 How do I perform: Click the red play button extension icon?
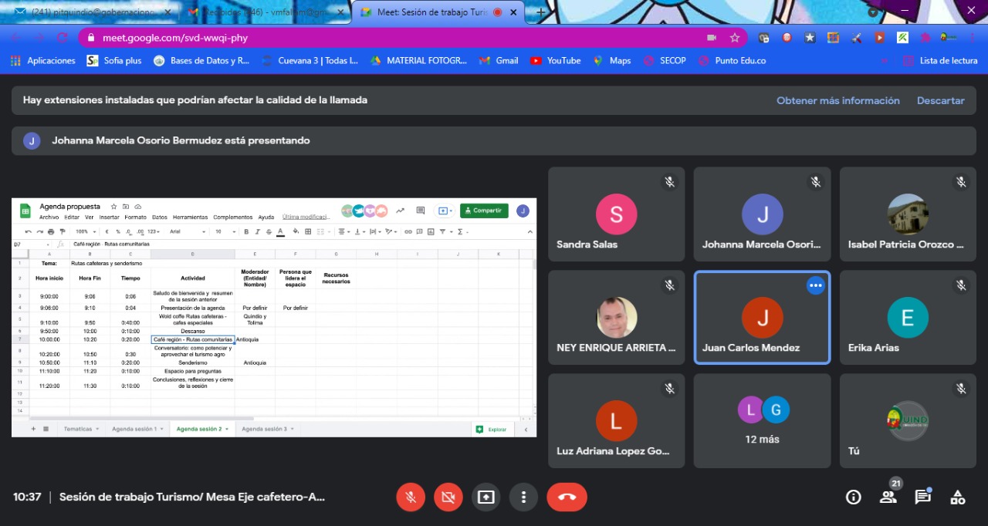879,37
